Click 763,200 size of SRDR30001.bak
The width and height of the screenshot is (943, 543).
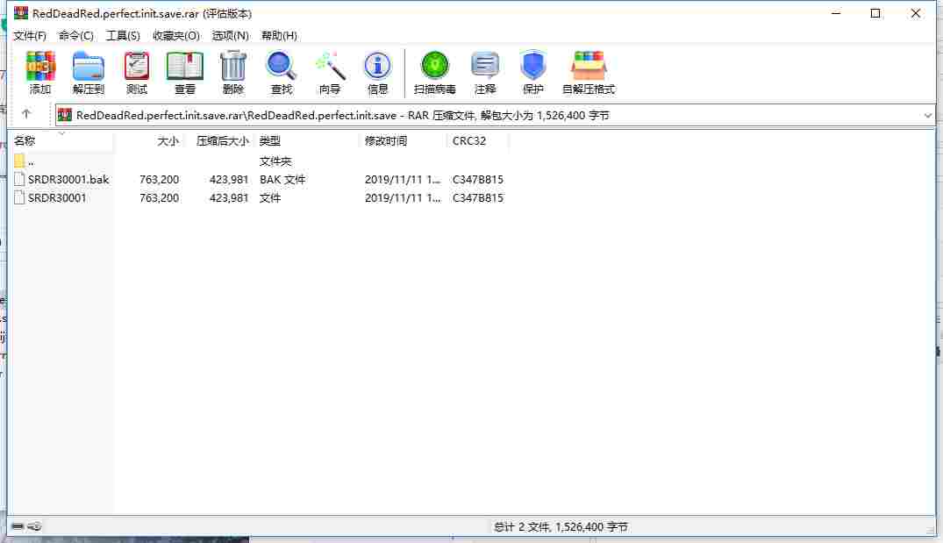159,179
